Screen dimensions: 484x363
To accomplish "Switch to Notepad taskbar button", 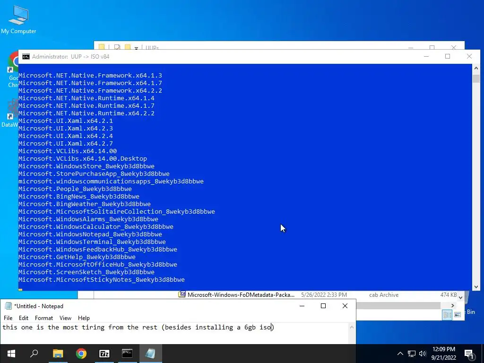I will tap(150, 354).
